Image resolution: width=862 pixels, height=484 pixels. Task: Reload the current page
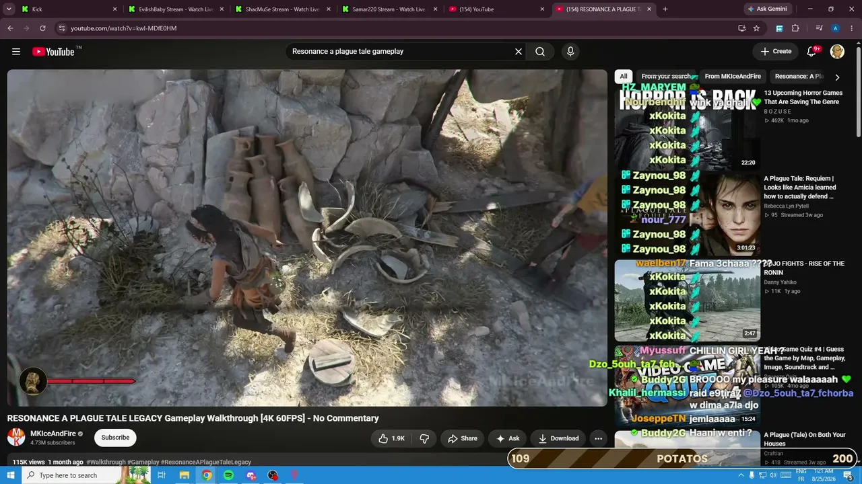point(42,28)
